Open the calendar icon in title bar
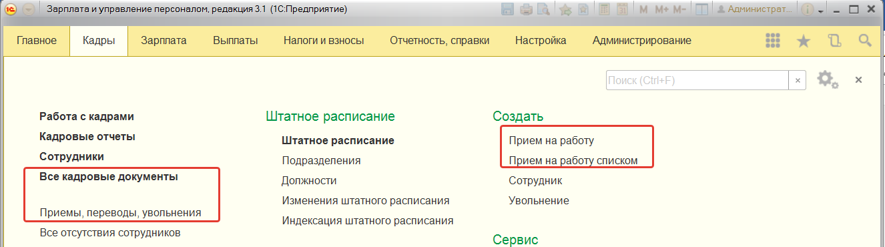This screenshot has width=885, height=247. tap(622, 9)
